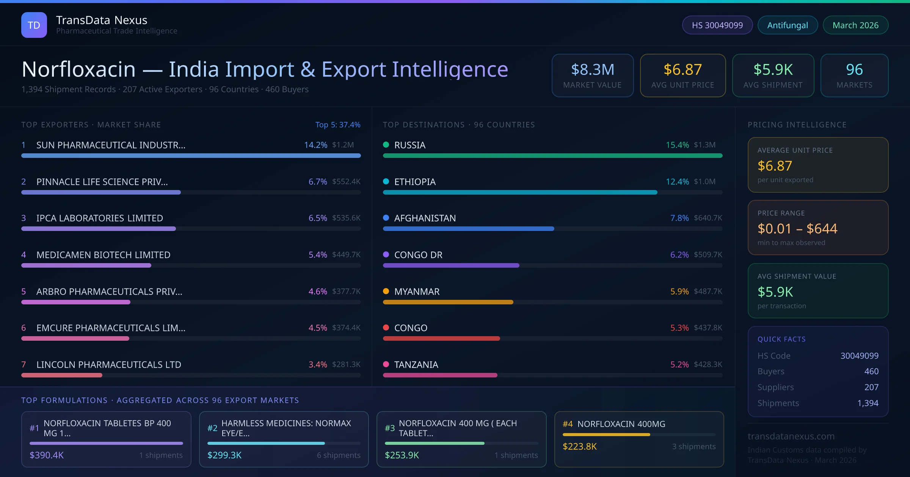Click Sun Pharmaceutical market share bar
The image size is (910, 477).
tap(191, 156)
